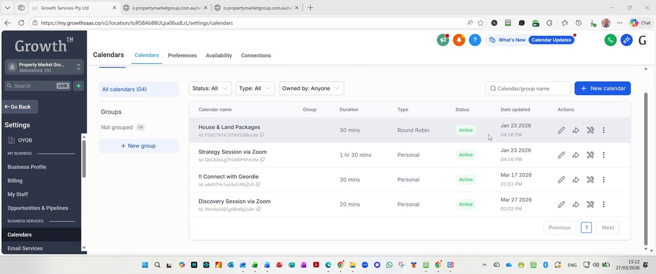656x274 pixels.
Task: Switch to the Availability tab
Action: point(219,55)
